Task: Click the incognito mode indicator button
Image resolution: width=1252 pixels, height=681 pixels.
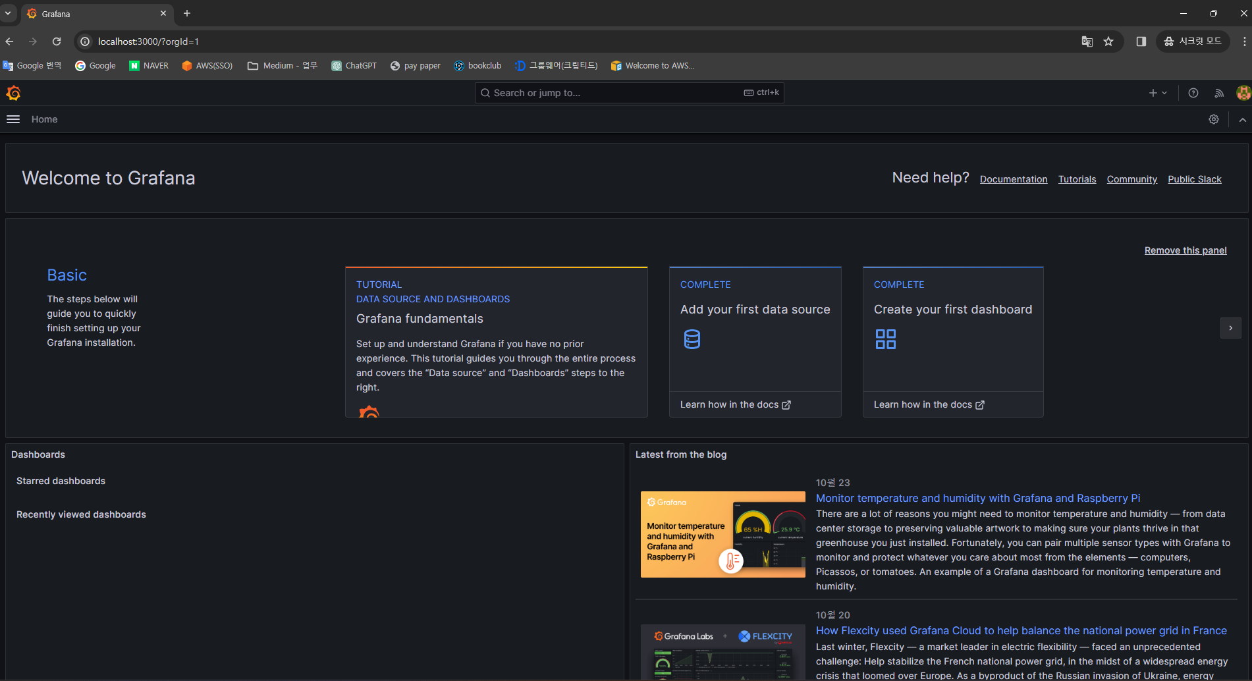Action: [1193, 41]
